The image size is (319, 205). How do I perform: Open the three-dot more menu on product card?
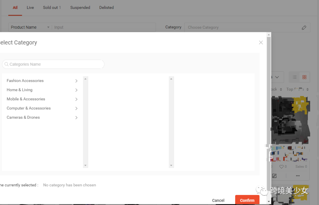pos(298,176)
